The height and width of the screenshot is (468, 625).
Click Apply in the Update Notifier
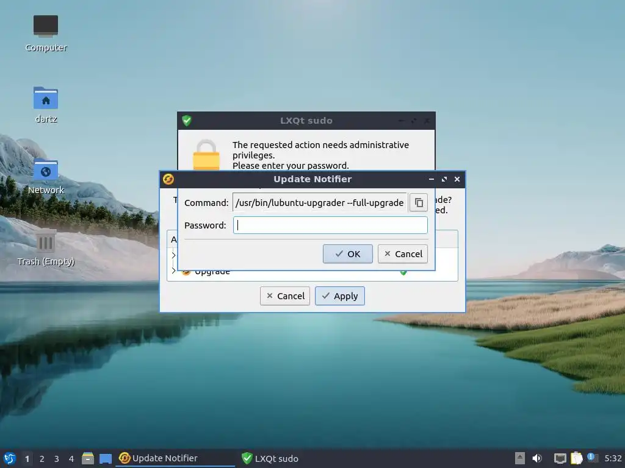pos(339,296)
